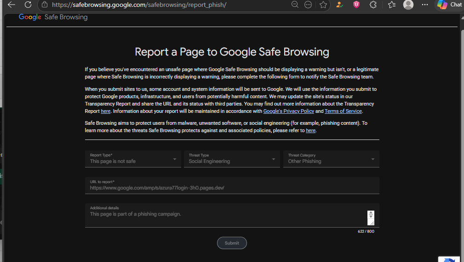
Task: Open the Report Type dropdown
Action: click(x=133, y=159)
